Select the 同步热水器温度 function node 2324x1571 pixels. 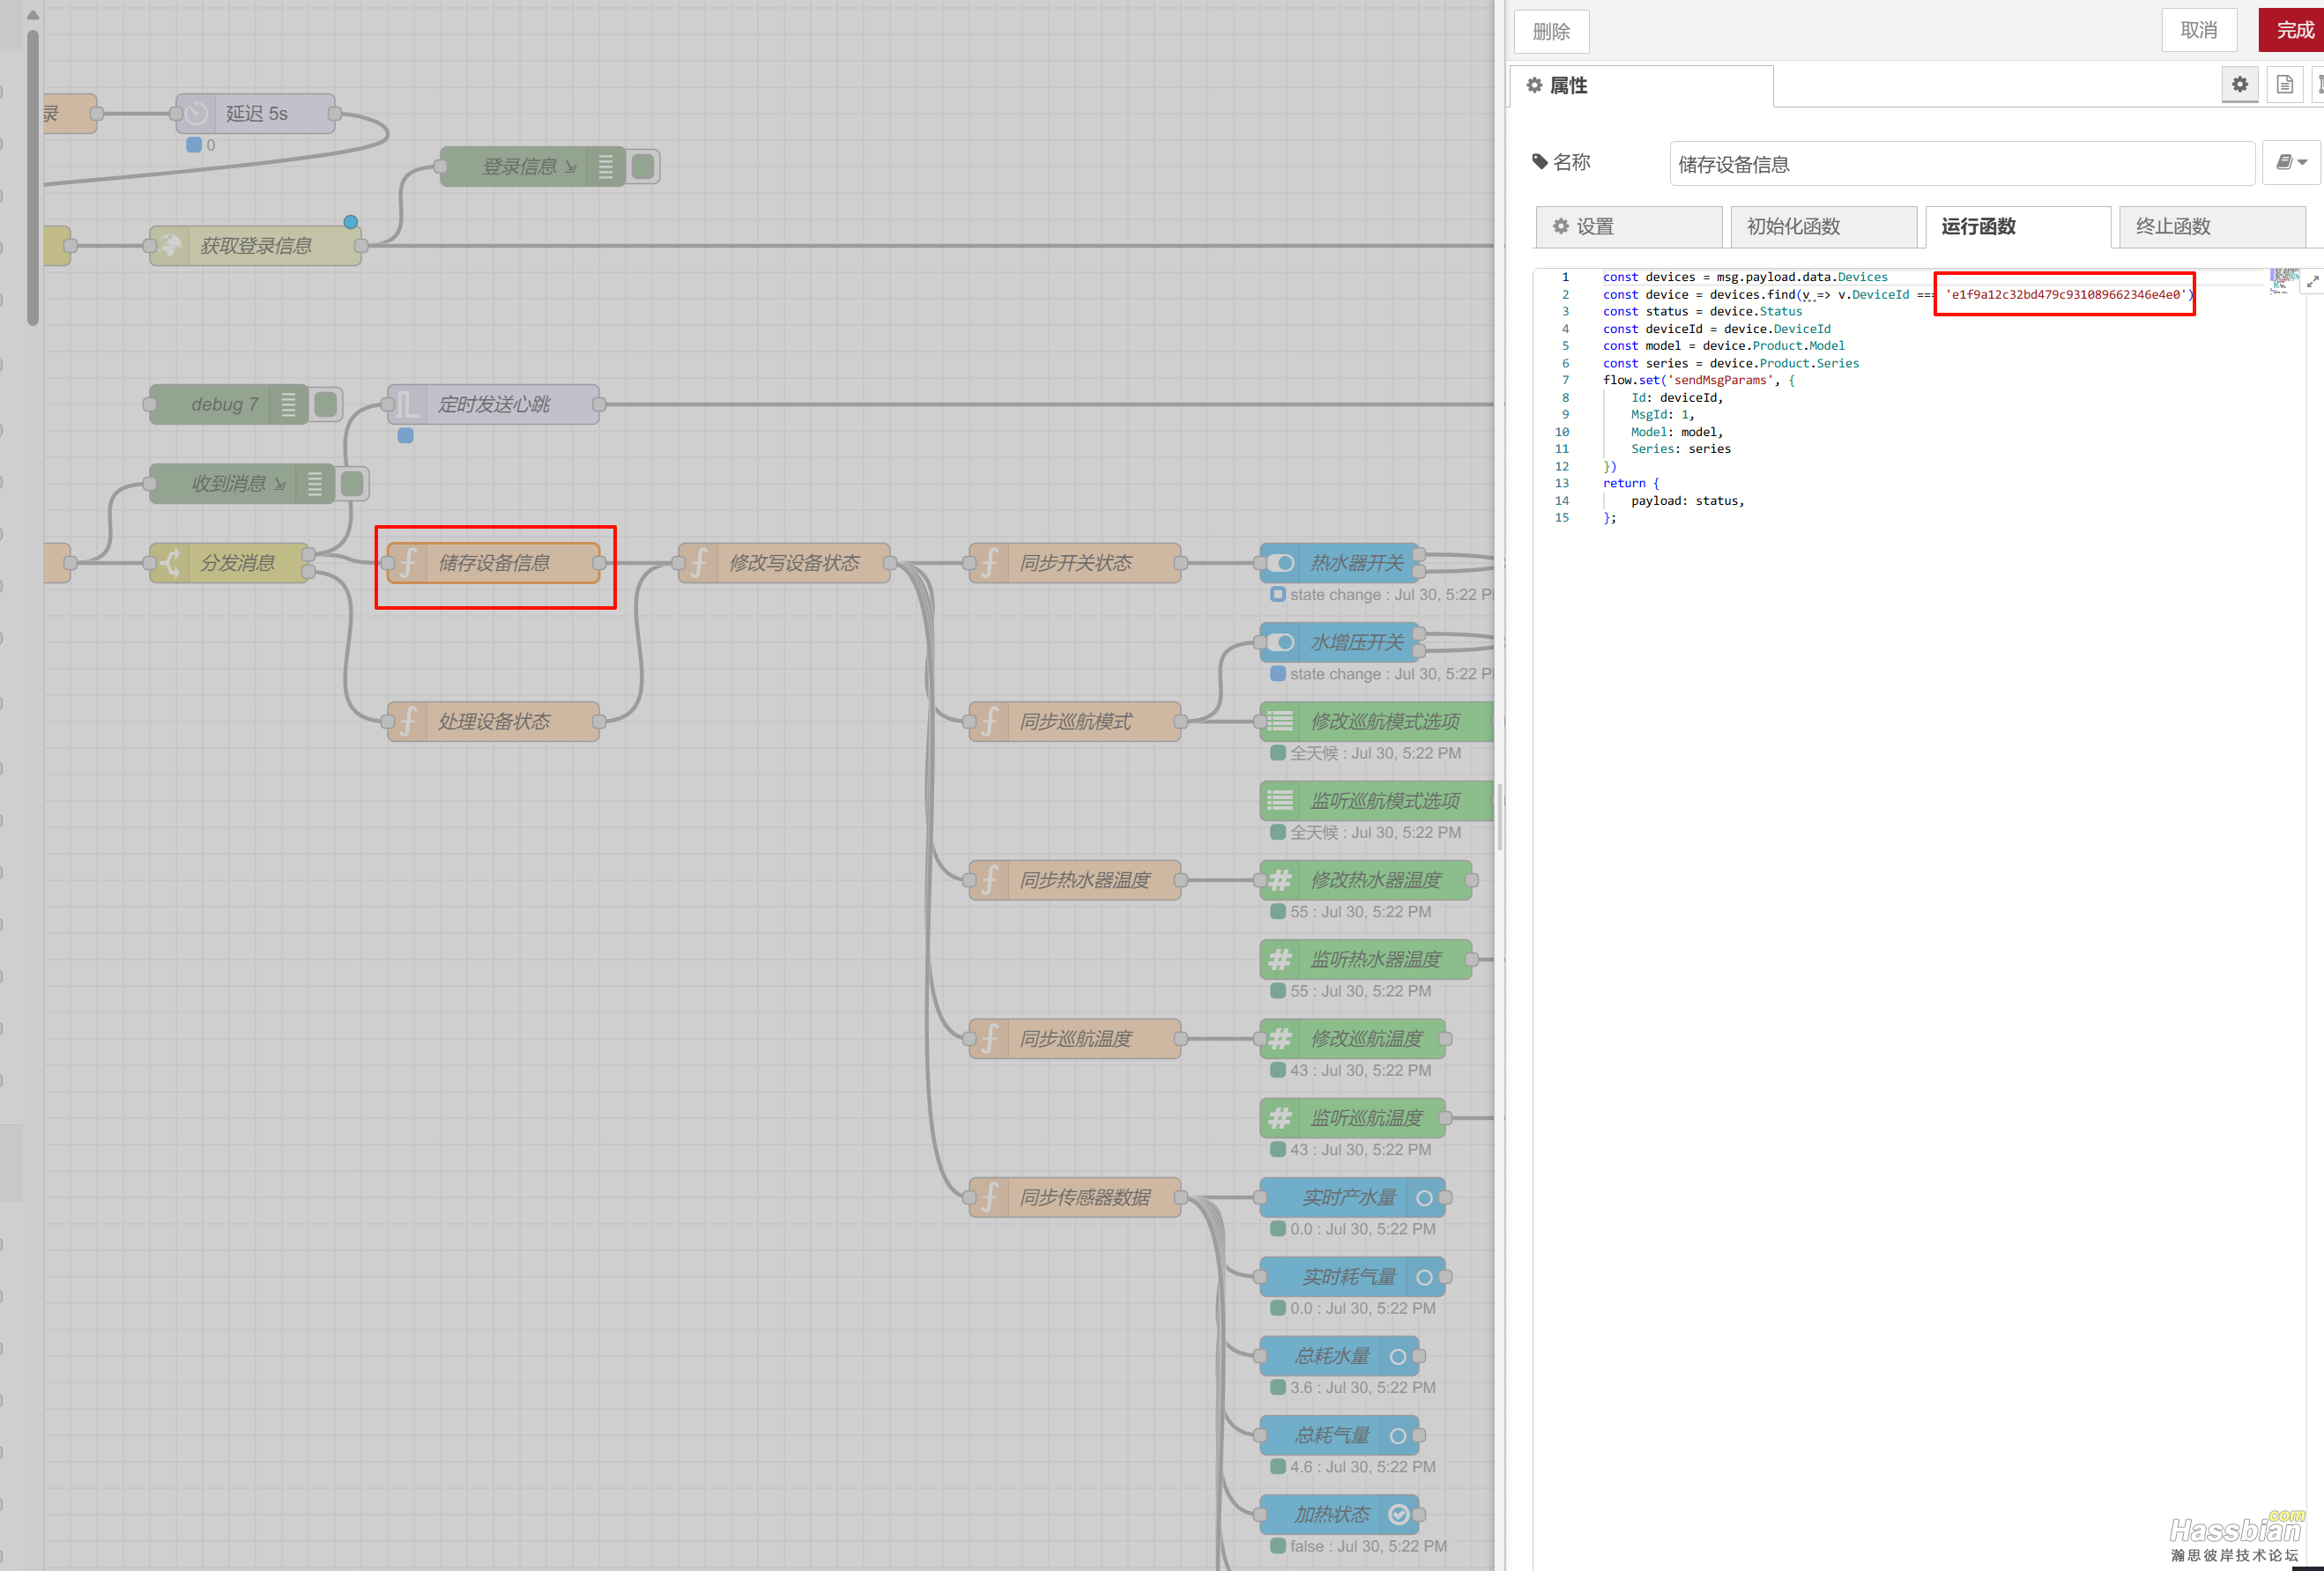pyautogui.click(x=1075, y=880)
